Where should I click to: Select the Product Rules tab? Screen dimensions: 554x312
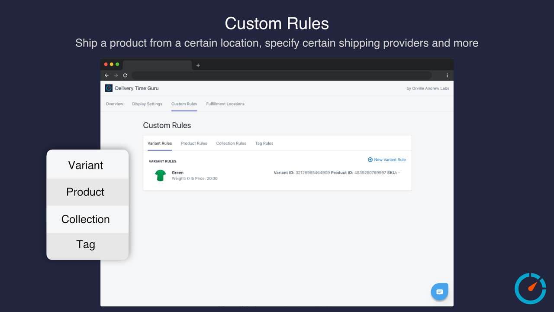[194, 143]
